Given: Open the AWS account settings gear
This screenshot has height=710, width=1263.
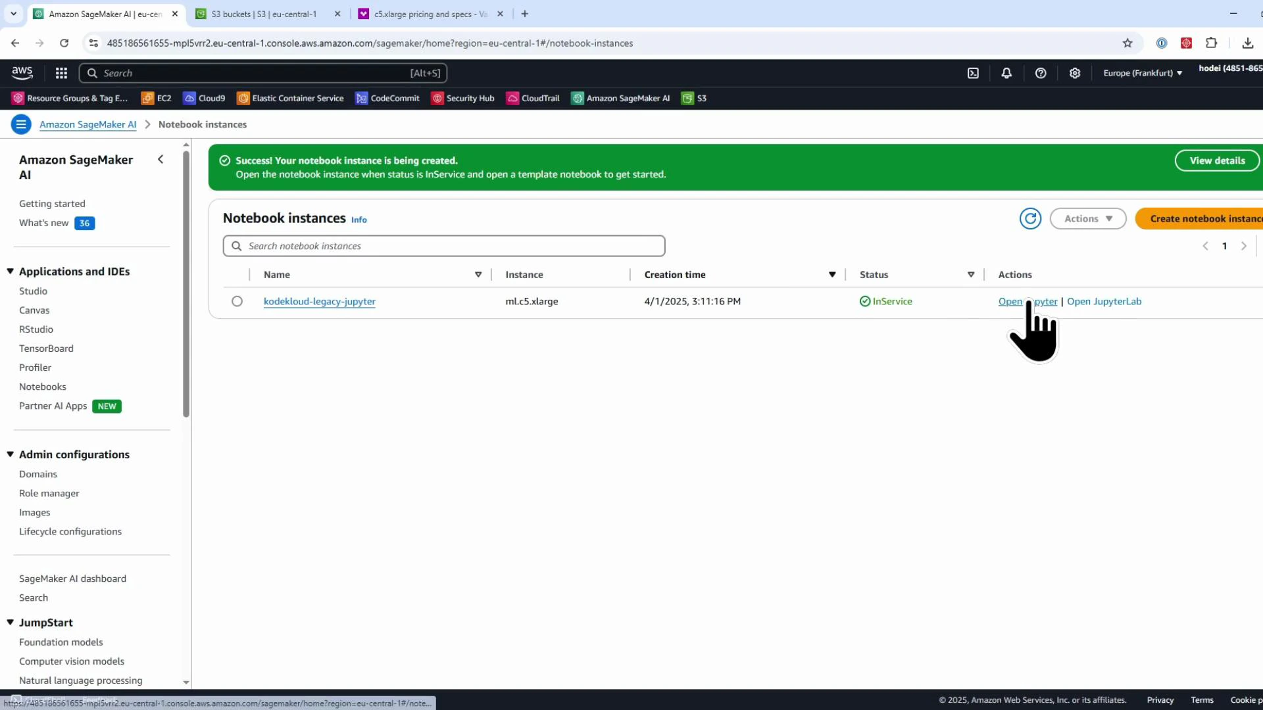Looking at the screenshot, I should [1075, 73].
